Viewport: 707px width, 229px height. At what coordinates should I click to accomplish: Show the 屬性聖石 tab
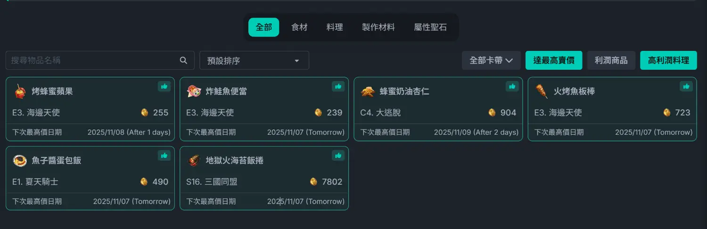[x=430, y=27]
